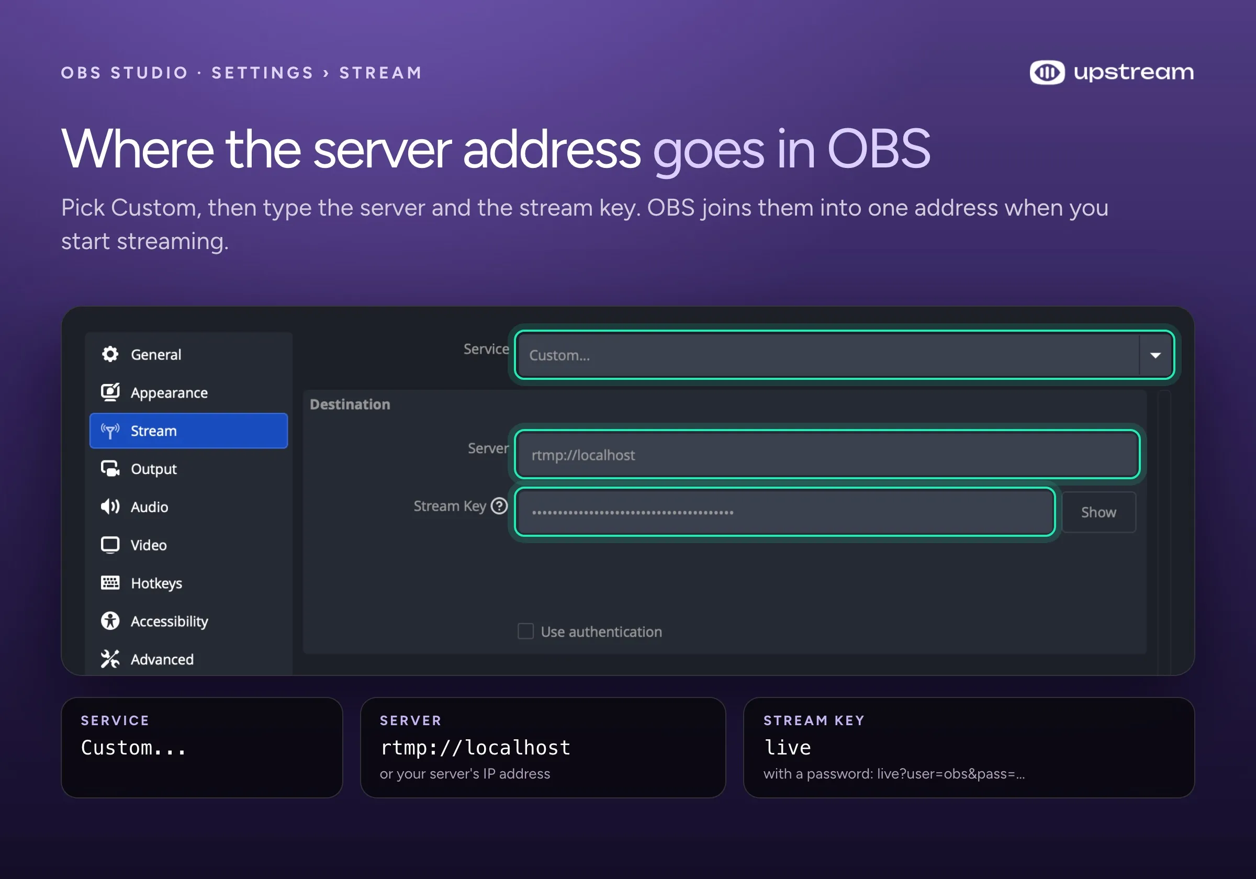Click the Stream Key card live text
Viewport: 1256px width, 879px height.
pyautogui.click(x=787, y=748)
